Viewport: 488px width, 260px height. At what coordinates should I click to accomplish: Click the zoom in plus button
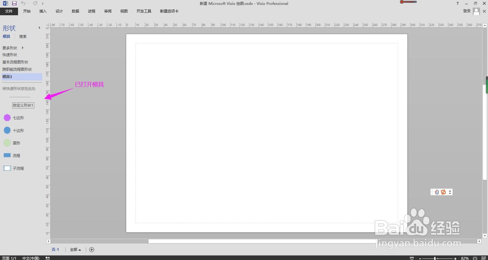pos(455,258)
